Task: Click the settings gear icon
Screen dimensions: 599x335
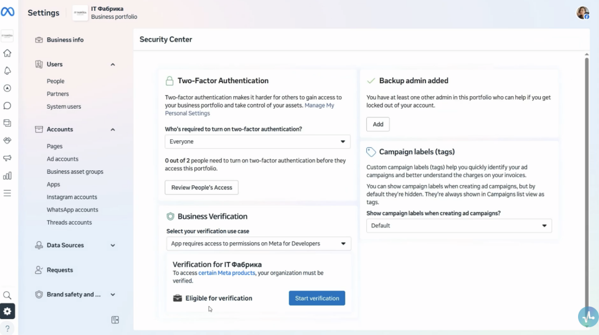Action: tap(7, 311)
